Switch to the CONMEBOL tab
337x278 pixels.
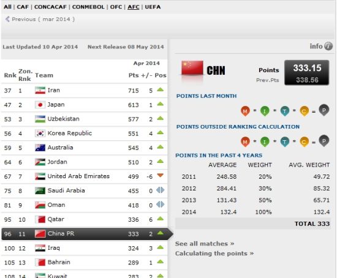click(x=88, y=7)
